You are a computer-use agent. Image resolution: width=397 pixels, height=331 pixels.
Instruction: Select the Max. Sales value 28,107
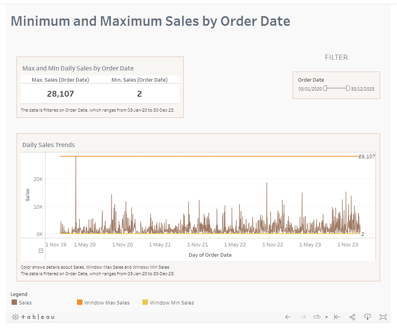[x=60, y=93]
